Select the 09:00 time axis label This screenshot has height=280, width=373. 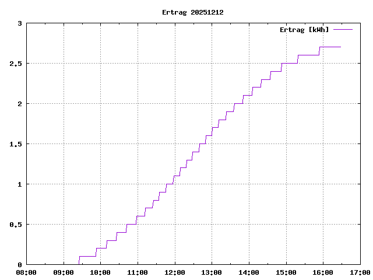coord(63,272)
